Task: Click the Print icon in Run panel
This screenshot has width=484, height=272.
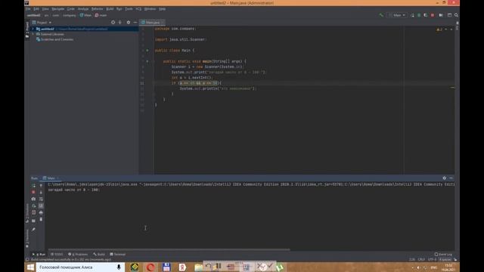Action: coord(41,212)
